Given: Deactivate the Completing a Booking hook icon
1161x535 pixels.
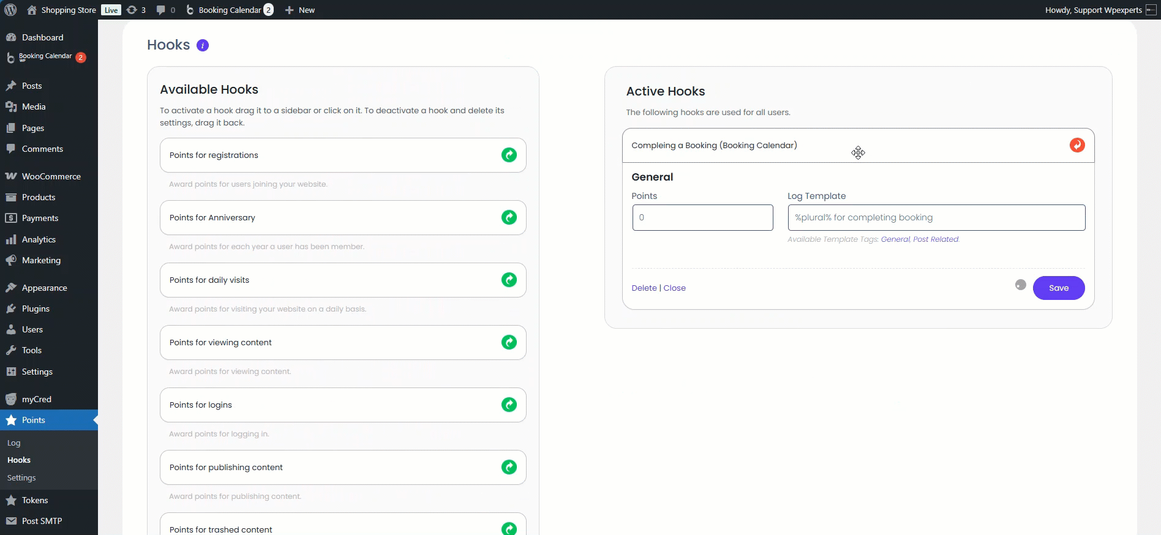Looking at the screenshot, I should coord(1076,145).
